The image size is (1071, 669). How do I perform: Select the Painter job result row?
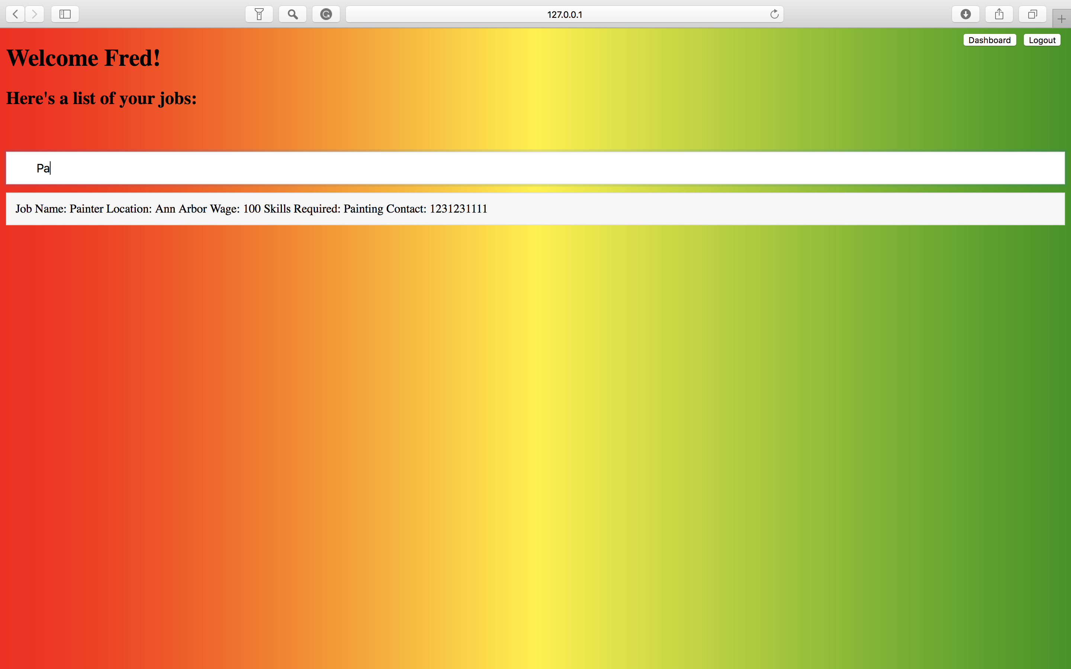535,209
